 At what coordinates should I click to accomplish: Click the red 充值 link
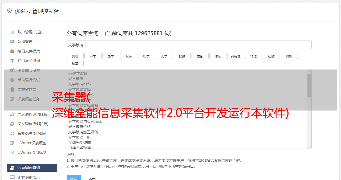point(37,32)
